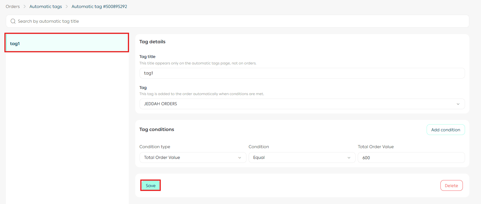Click the search magnifier icon
This screenshot has height=204, width=481.
[13, 21]
